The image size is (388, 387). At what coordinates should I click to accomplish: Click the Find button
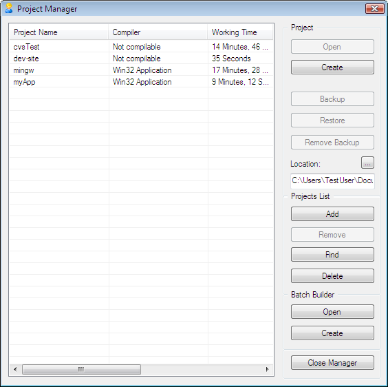pos(332,255)
